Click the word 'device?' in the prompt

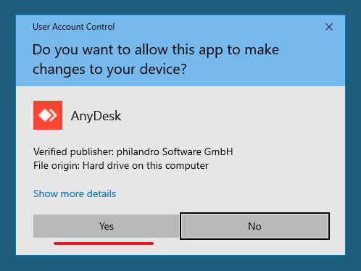pyautogui.click(x=163, y=70)
